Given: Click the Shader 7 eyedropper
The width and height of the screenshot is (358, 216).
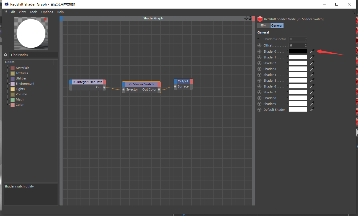Looking at the screenshot, I should [x=312, y=92].
